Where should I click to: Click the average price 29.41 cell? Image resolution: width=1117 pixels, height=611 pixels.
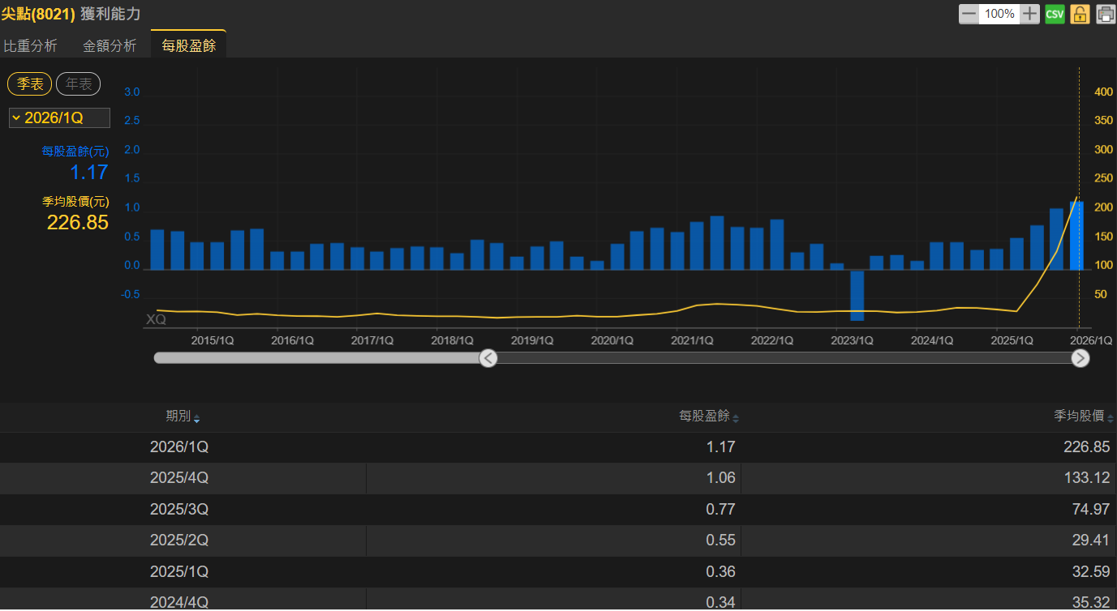tap(1091, 540)
